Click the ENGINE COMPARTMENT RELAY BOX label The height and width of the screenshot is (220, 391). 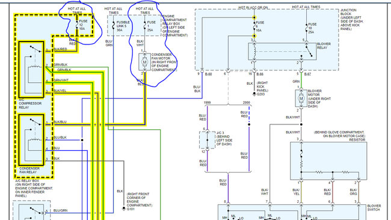175,26
